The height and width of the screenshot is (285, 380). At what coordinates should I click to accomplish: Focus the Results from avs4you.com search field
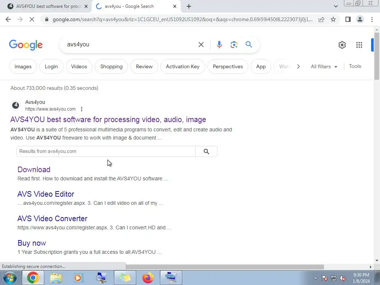106,151
